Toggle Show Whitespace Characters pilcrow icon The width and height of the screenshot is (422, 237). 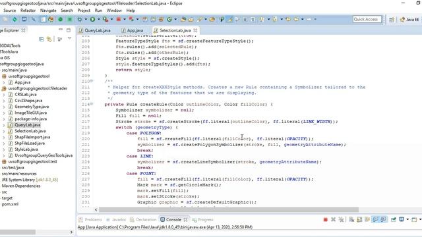(253, 19)
